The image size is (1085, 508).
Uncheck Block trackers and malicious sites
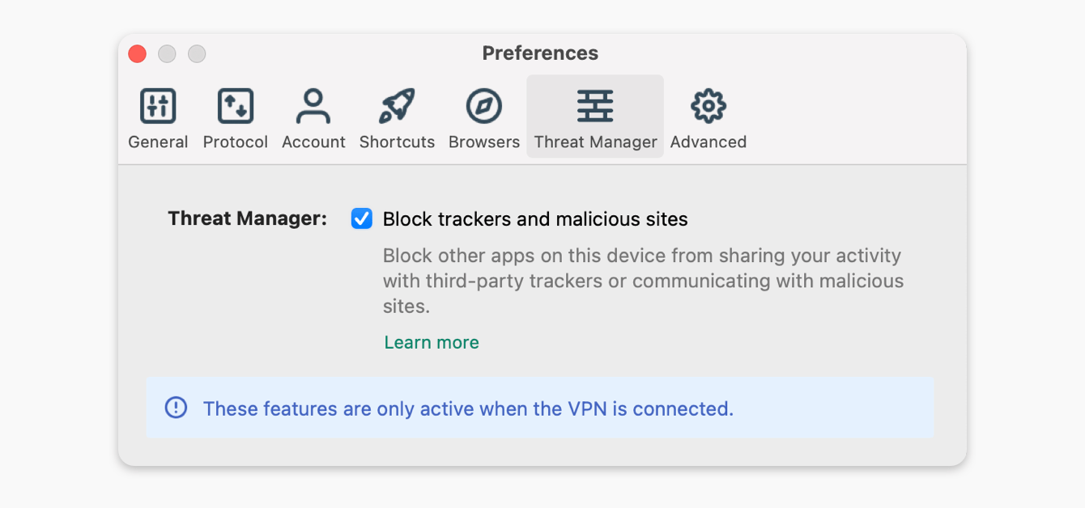tap(361, 218)
